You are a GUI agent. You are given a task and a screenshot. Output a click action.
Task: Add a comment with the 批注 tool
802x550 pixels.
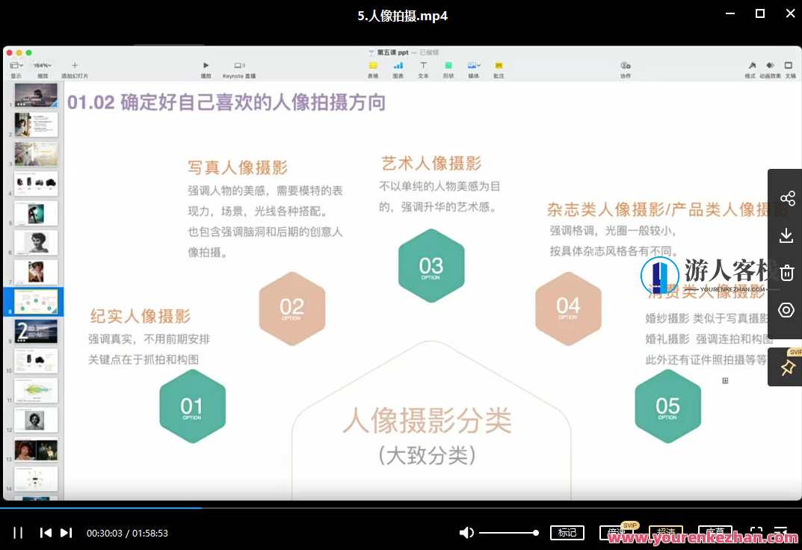click(499, 66)
